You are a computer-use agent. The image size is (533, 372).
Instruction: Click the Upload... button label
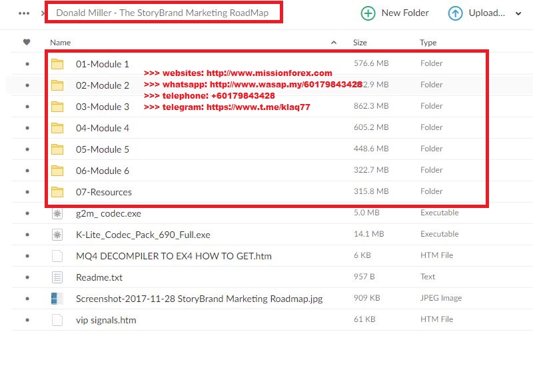click(487, 13)
